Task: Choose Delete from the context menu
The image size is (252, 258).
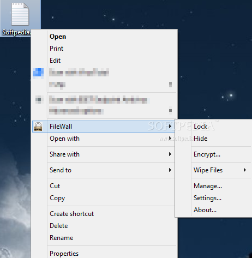Action: coord(104,226)
